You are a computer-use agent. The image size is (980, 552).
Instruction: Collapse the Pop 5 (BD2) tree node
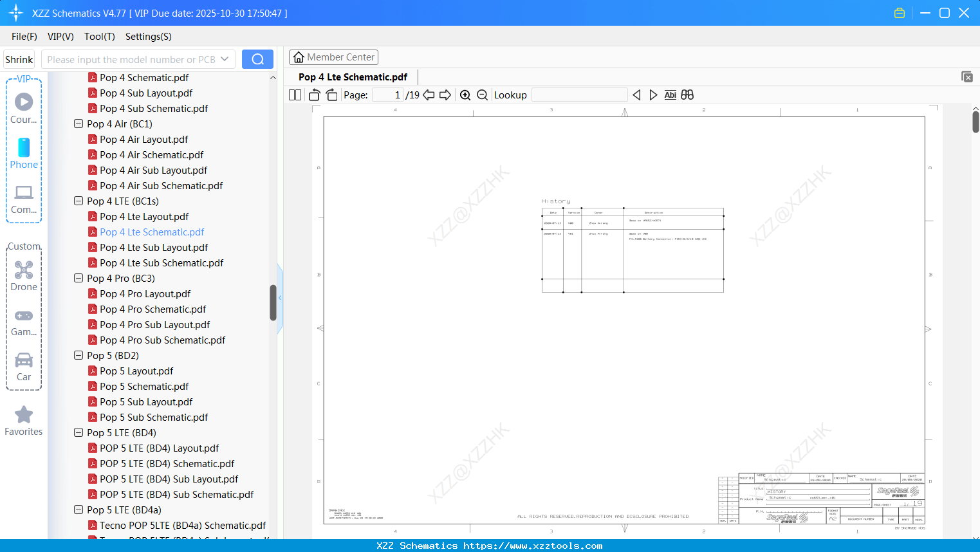(78, 355)
